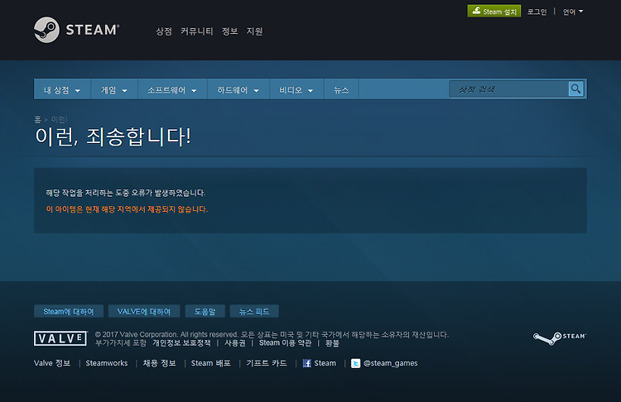Open the Steam 배포 distribution link
Screen dimensions: 621x402
[x=210, y=363]
